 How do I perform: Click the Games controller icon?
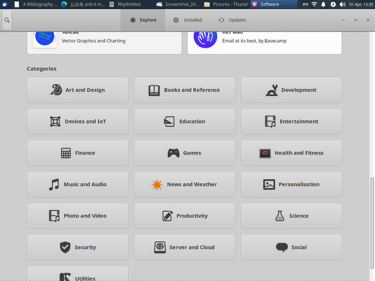[x=174, y=153]
